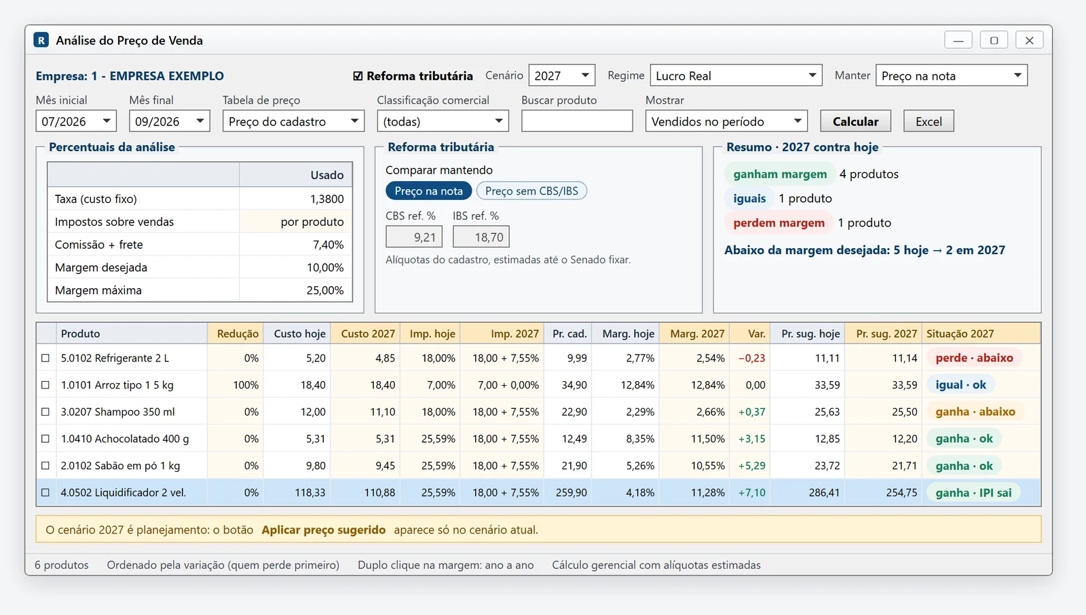The image size is (1086, 615).
Task: Check the Shampoo 350 ml row box
Action: 45,412
